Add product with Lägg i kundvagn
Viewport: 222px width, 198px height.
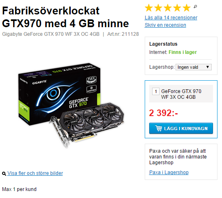[x=181, y=128]
